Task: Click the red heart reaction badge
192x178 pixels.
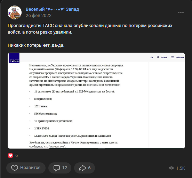Action: click(x=10, y=155)
